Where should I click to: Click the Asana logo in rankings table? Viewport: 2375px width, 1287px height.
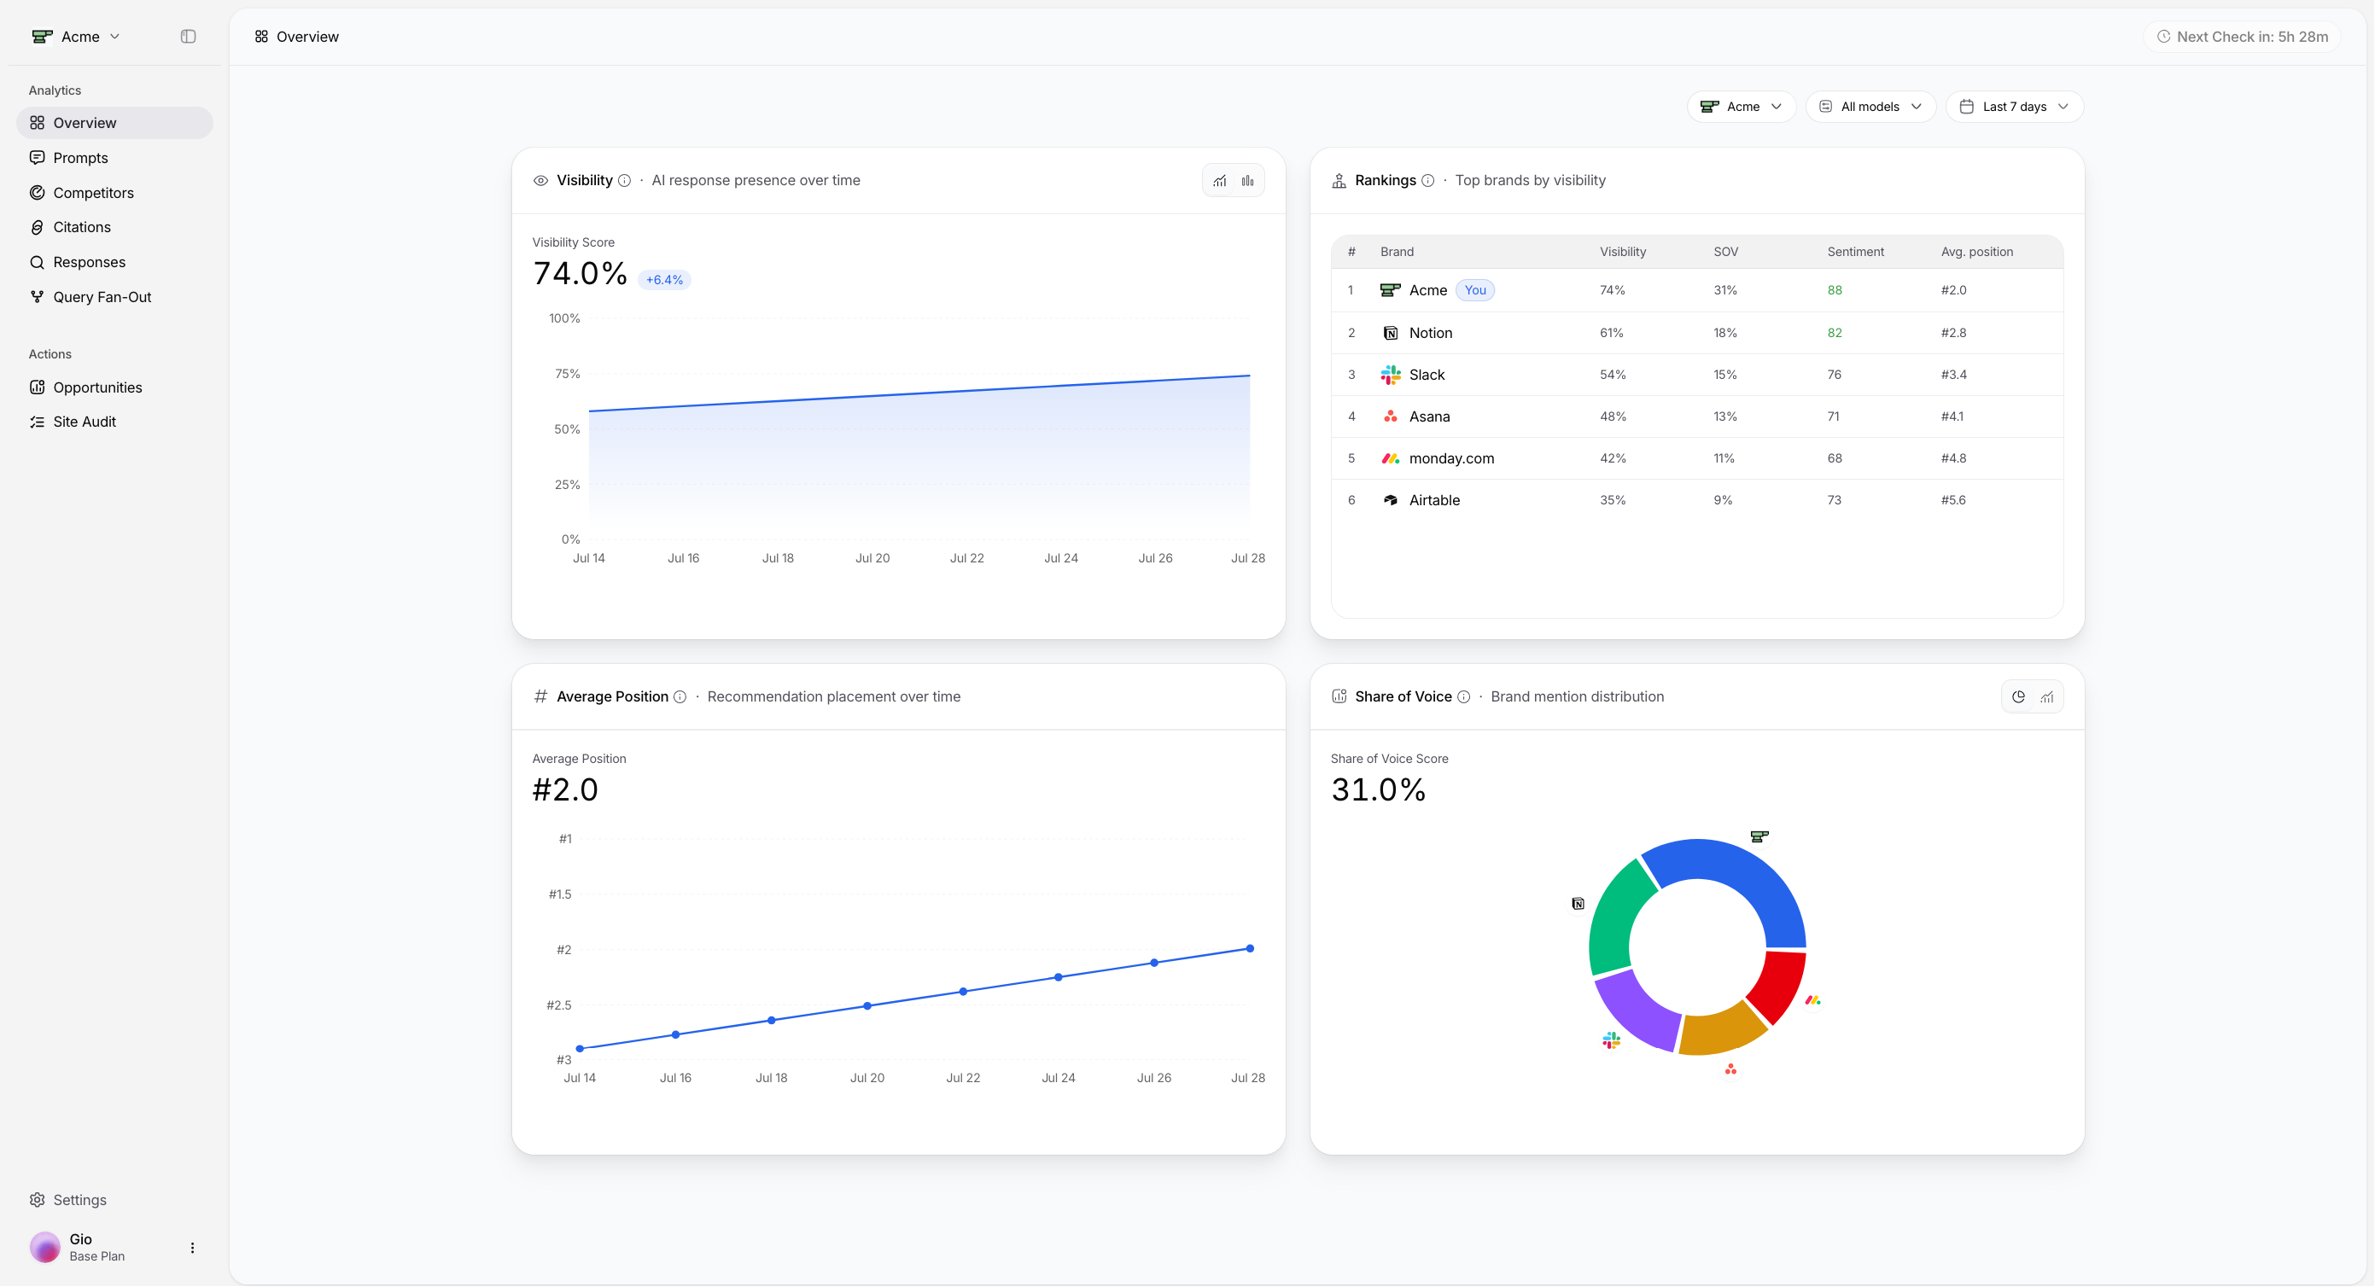pos(1391,416)
